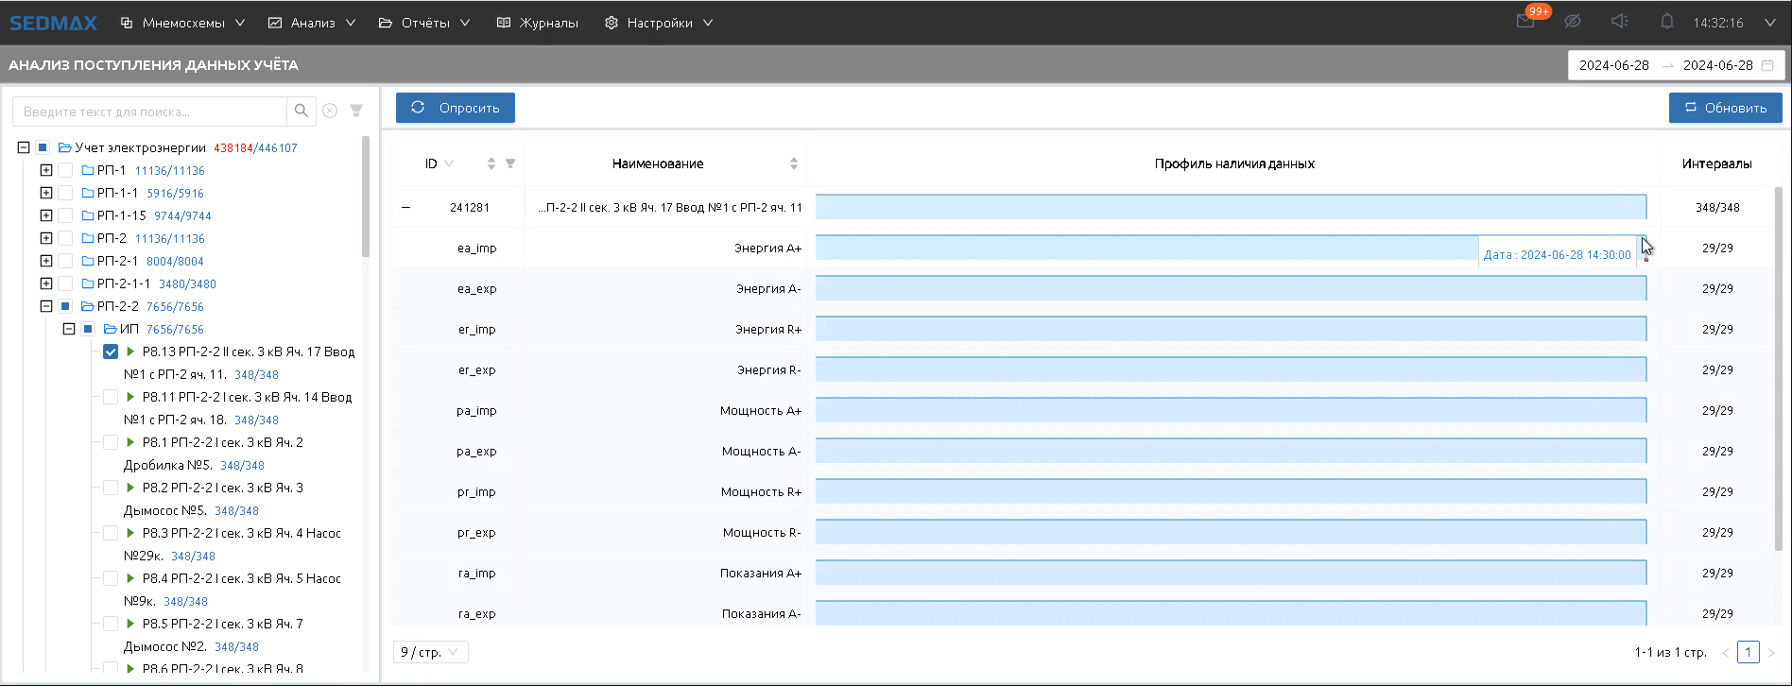Screen dimensions: 1792x686
Task: Click the filter funnel icon in tree panel
Action: pyautogui.click(x=356, y=111)
